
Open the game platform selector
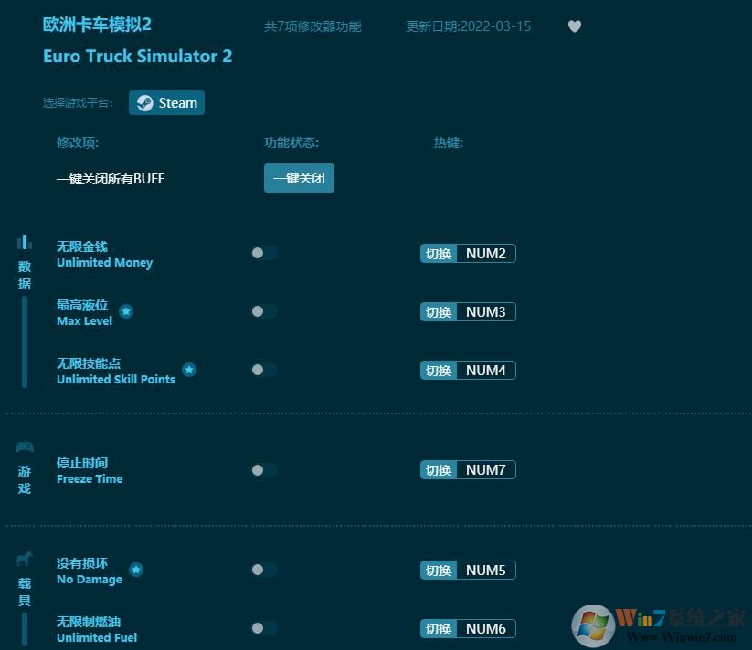point(166,102)
